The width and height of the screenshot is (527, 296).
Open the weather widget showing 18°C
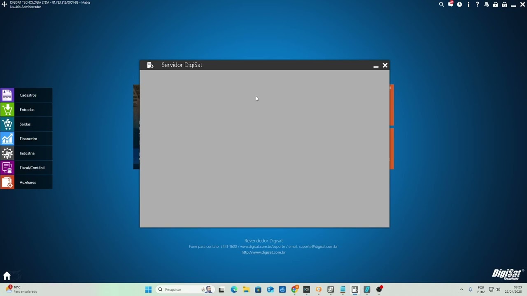[x=21, y=289]
